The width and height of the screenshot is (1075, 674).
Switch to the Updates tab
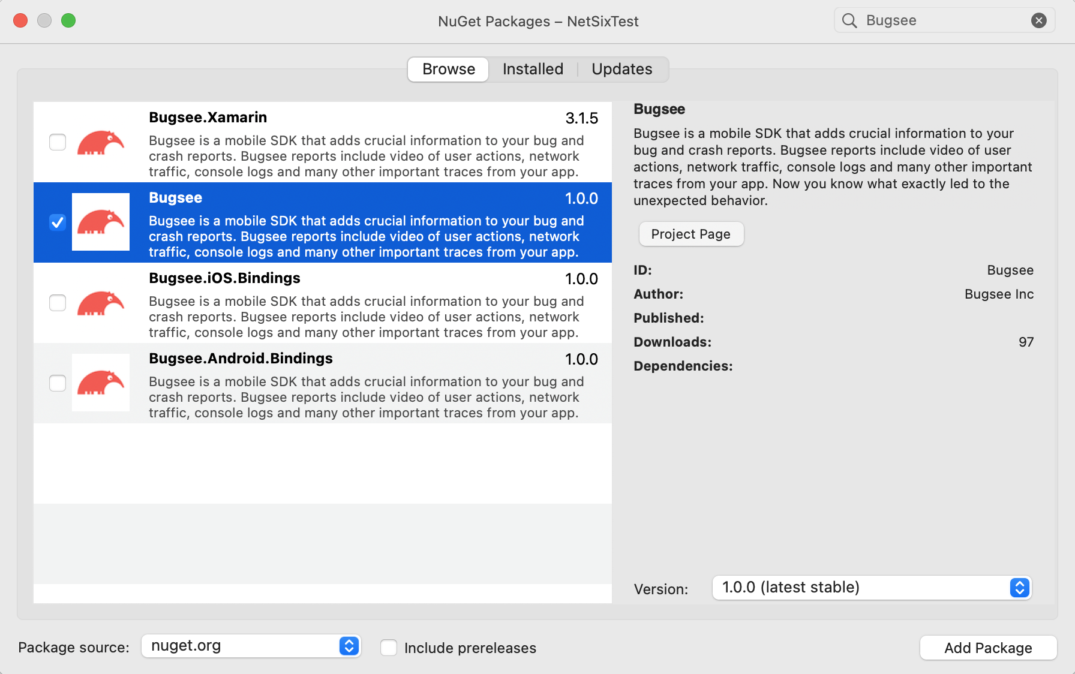point(621,69)
